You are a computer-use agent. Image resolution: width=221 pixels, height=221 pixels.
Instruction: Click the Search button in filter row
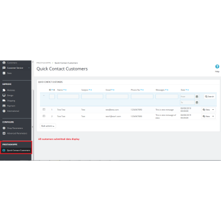pos(210,97)
